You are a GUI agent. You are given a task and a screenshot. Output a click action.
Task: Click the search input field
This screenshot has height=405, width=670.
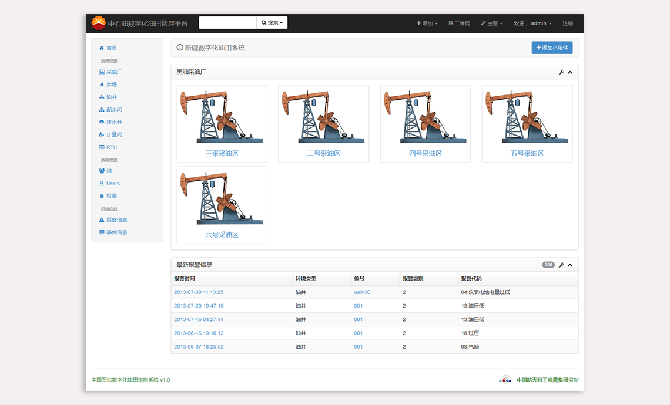(x=228, y=23)
